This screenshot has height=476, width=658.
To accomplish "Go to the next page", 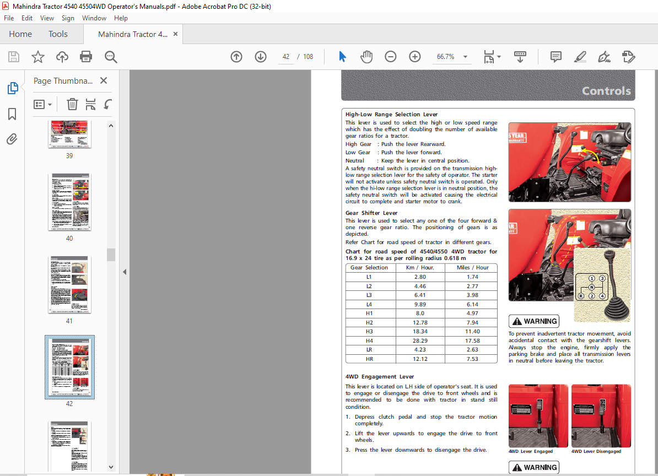I will [x=261, y=57].
